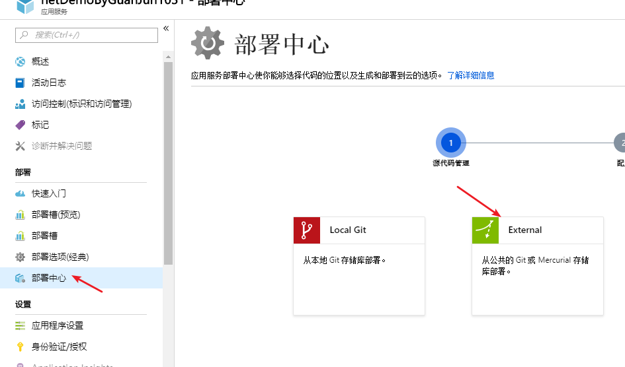Open 应用程序设置 menu item
Viewport: 625px width, 367px height.
point(57,325)
